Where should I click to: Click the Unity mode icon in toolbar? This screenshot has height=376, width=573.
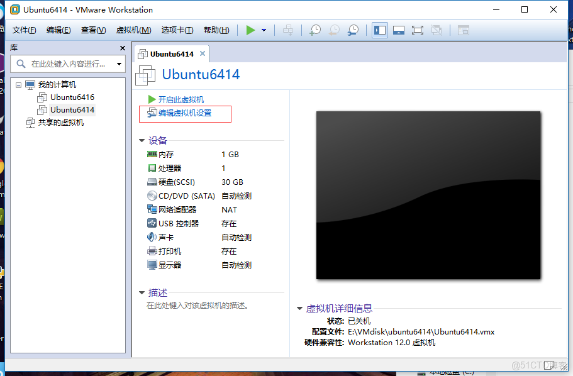tap(436, 30)
